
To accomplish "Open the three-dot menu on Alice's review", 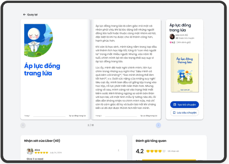I will 118,150.
